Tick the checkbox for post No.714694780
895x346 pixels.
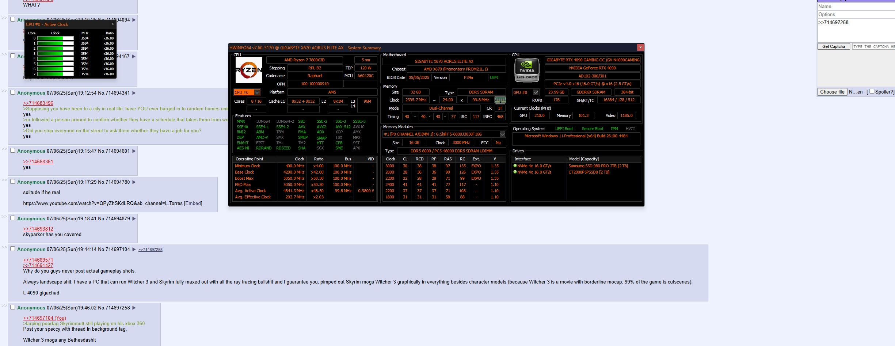12,182
